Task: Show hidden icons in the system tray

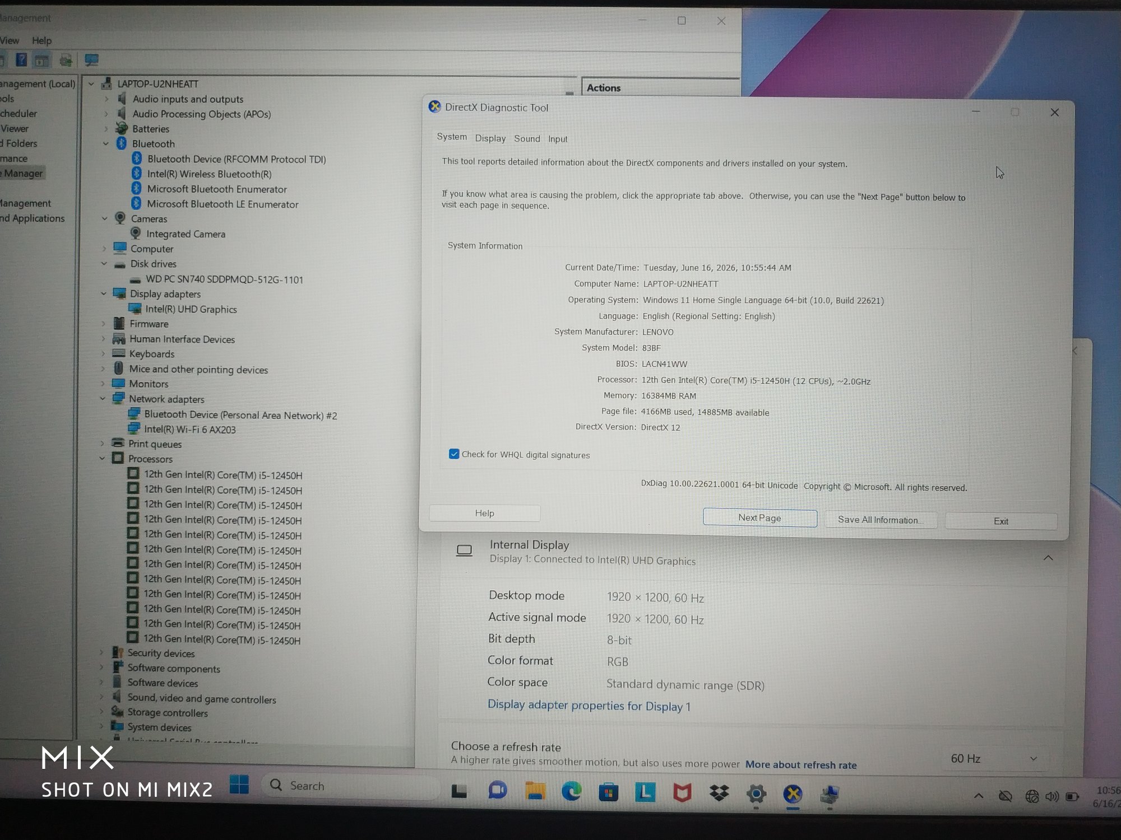Action: click(979, 796)
